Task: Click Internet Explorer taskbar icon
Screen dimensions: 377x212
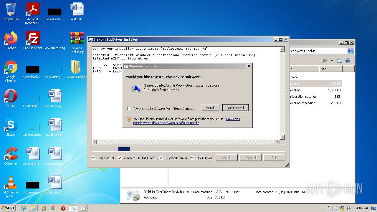Action: (x=23, y=208)
